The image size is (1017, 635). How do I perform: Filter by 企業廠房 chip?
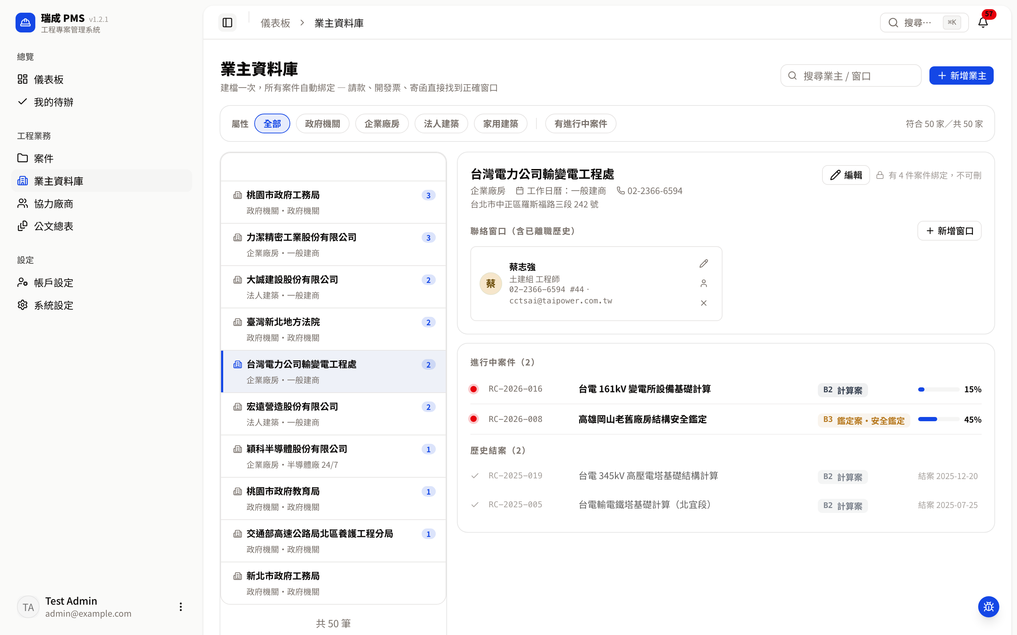tap(382, 124)
